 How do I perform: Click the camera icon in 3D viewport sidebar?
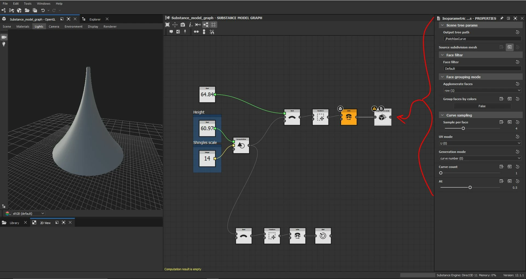coord(4,37)
